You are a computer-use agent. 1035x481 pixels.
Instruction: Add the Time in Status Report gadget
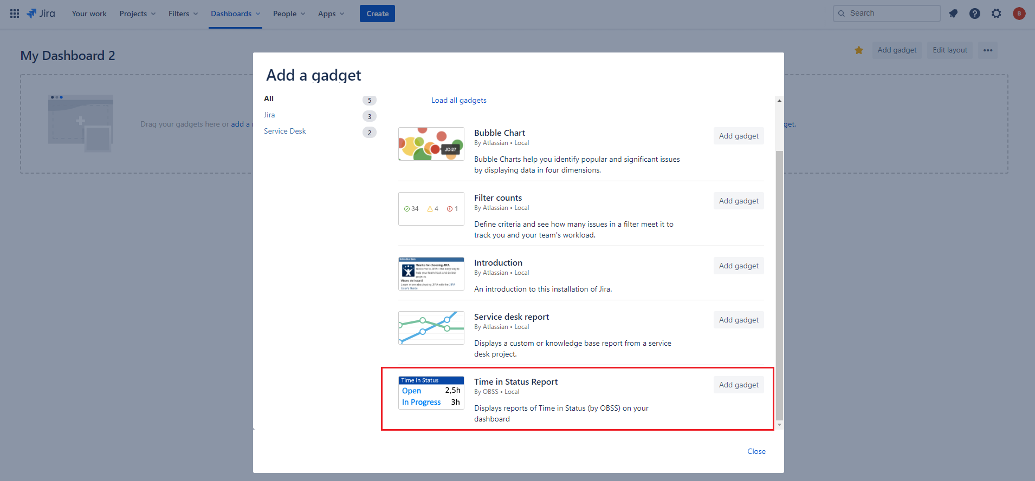(x=739, y=385)
